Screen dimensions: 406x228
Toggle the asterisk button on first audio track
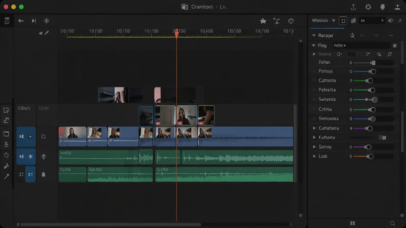(x=31, y=156)
